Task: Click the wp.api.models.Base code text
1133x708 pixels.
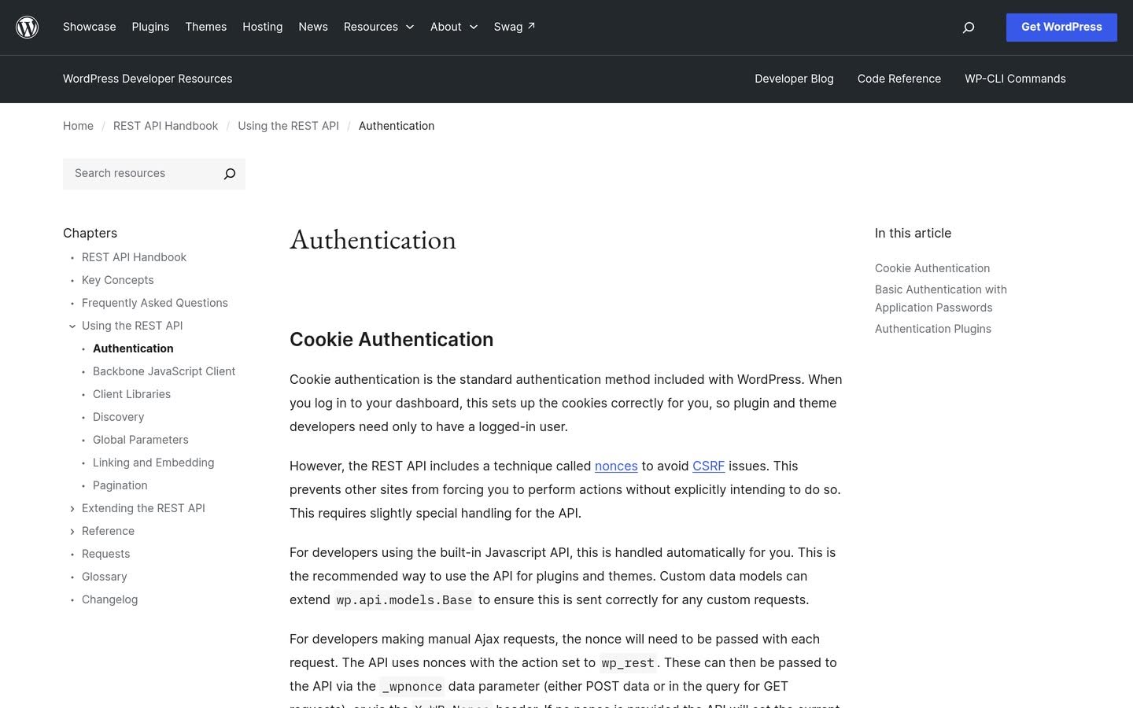Action: [x=404, y=600]
